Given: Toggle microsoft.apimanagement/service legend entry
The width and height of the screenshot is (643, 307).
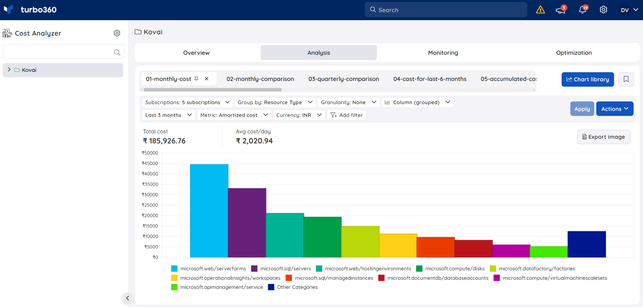Looking at the screenshot, I should 217,287.
